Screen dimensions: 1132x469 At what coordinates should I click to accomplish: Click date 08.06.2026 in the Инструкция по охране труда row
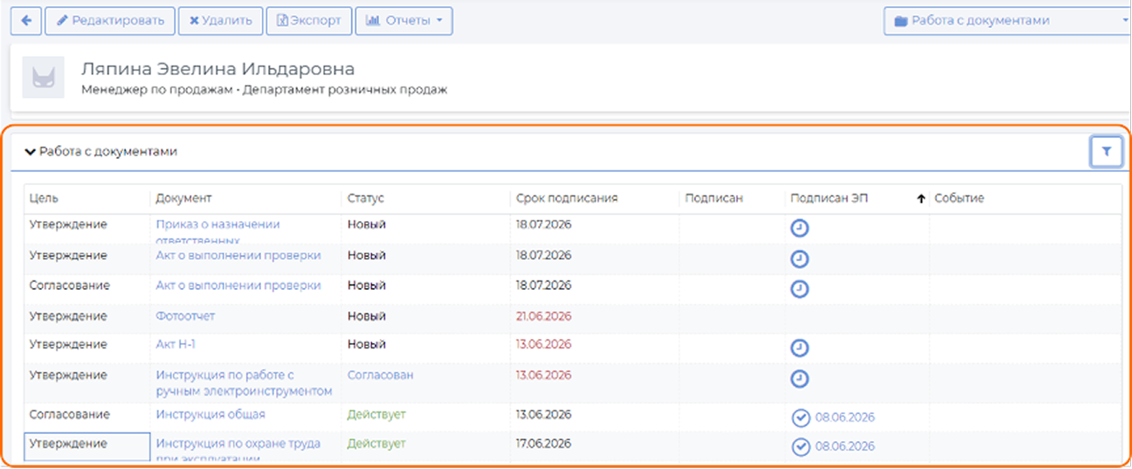tap(845, 446)
